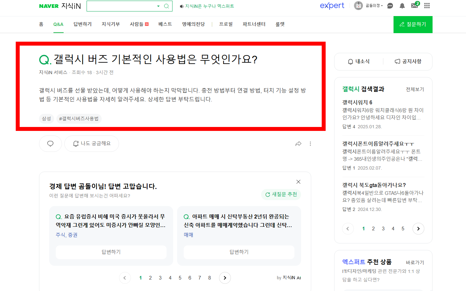Open 공지사항 in the sidebar
The width and height of the screenshot is (466, 291).
pyautogui.click(x=408, y=61)
